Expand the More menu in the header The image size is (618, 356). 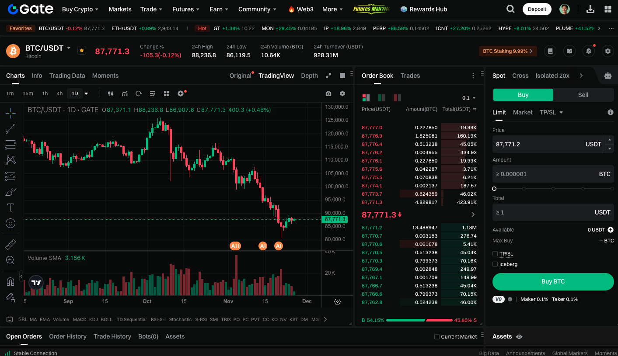333,9
